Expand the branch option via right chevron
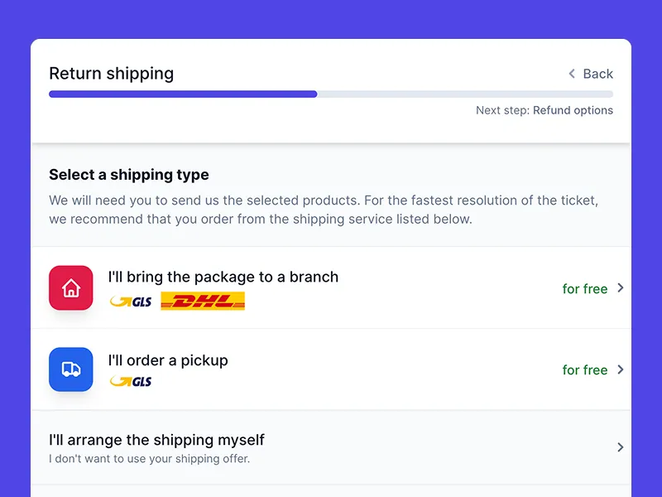Viewport: 662px width, 497px height. click(x=620, y=288)
